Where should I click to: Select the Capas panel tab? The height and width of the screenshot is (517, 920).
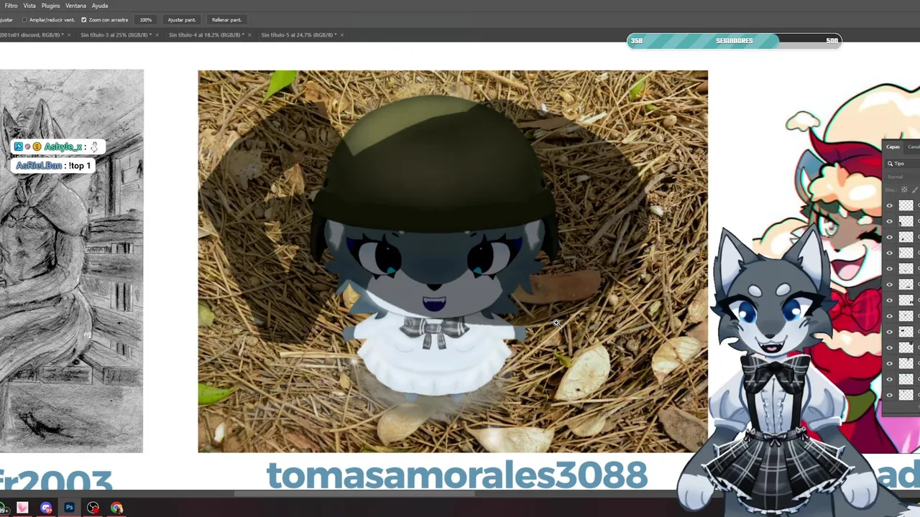tap(893, 147)
